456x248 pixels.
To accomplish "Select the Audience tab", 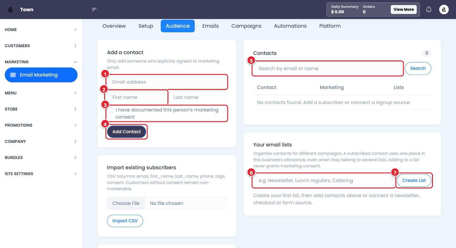I will (x=178, y=26).
